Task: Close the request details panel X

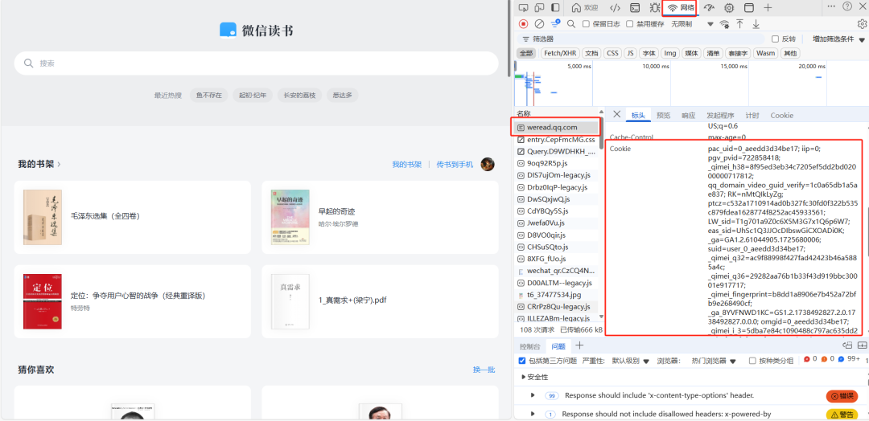Action: tap(616, 115)
